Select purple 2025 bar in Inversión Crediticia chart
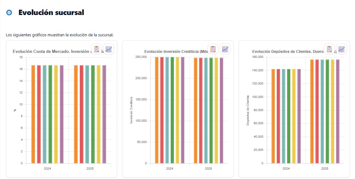Screen dimensions: 355x179 221,110
